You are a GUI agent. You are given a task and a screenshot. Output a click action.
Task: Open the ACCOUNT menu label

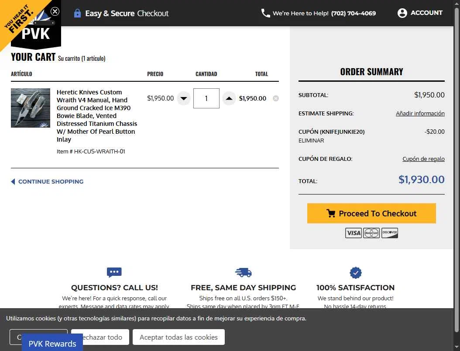(426, 13)
